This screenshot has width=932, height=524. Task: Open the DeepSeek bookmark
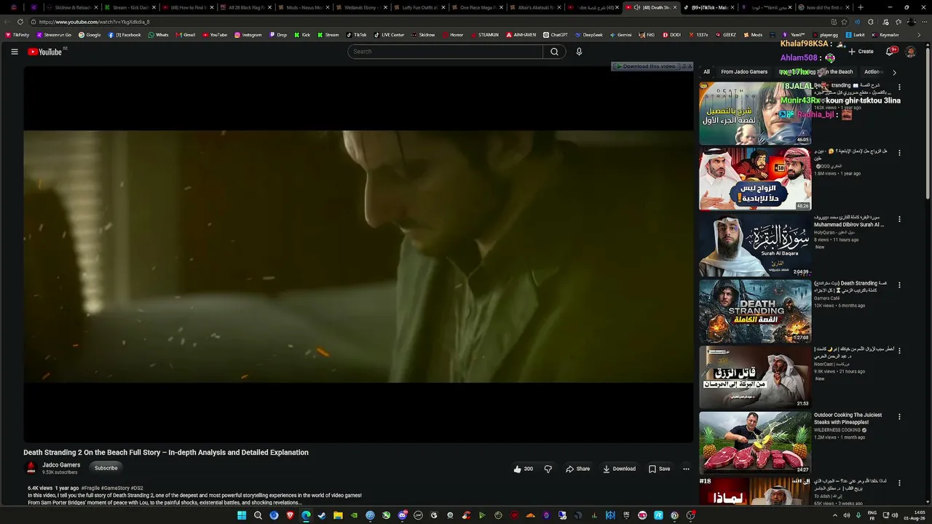[x=589, y=35]
